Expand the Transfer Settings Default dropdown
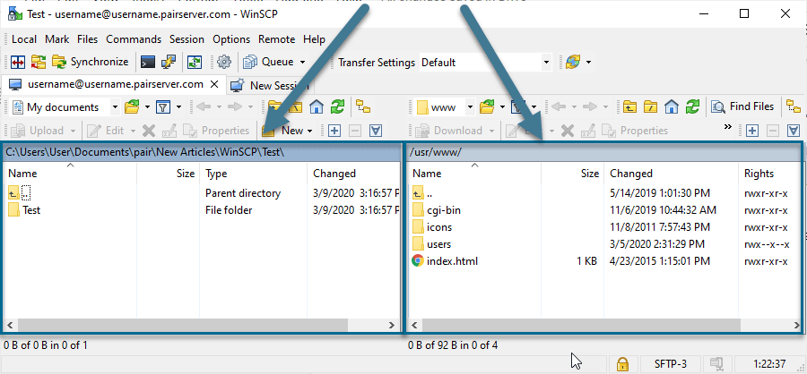The height and width of the screenshot is (374, 807). coord(545,63)
